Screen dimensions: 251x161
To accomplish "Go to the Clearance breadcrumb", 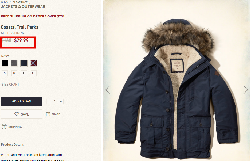I will tap(20, 2).
